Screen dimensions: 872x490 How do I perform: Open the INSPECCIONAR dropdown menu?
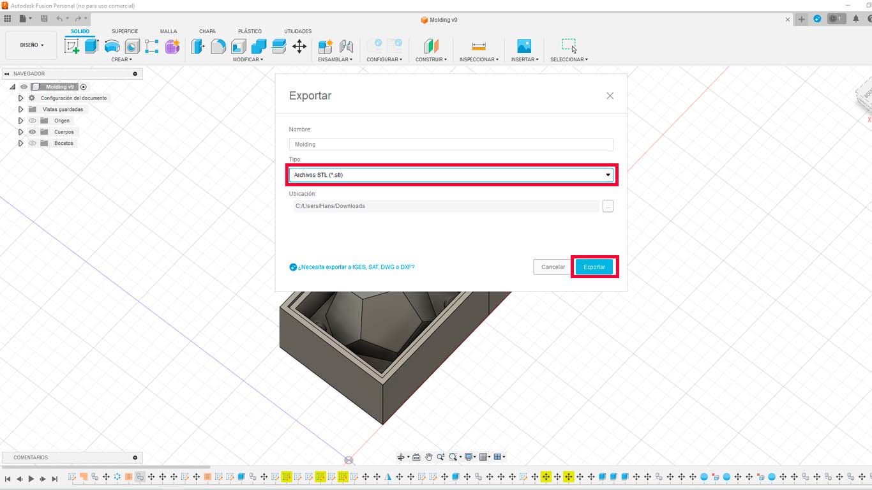tap(479, 59)
